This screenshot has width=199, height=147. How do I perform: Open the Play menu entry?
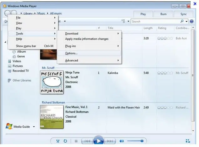tap(33, 28)
